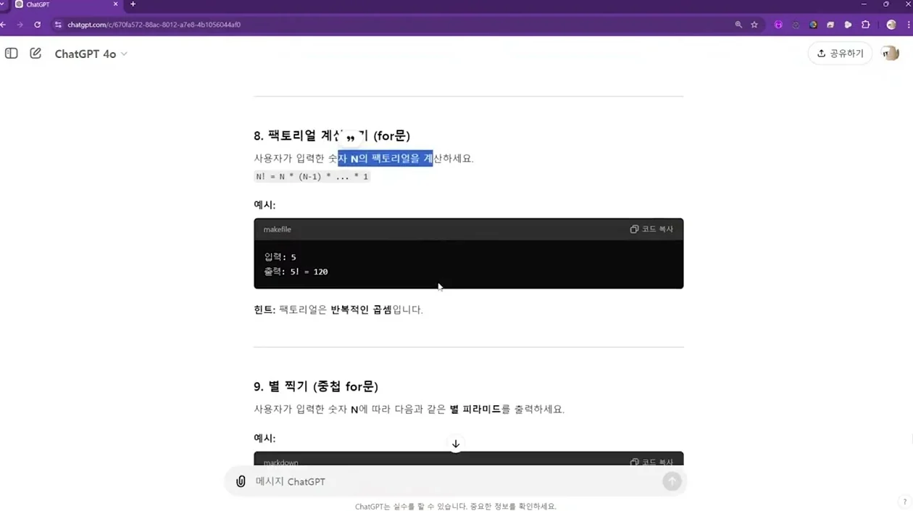Bookmark this page with the star icon

pos(754,25)
